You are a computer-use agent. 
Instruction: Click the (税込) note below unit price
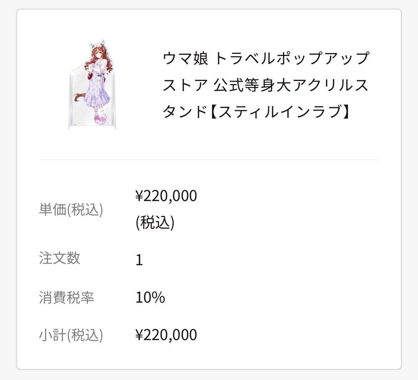pos(155,223)
